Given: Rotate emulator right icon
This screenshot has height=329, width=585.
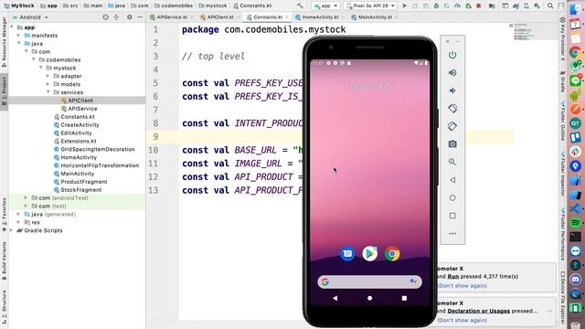Looking at the screenshot, I should pos(452,126).
